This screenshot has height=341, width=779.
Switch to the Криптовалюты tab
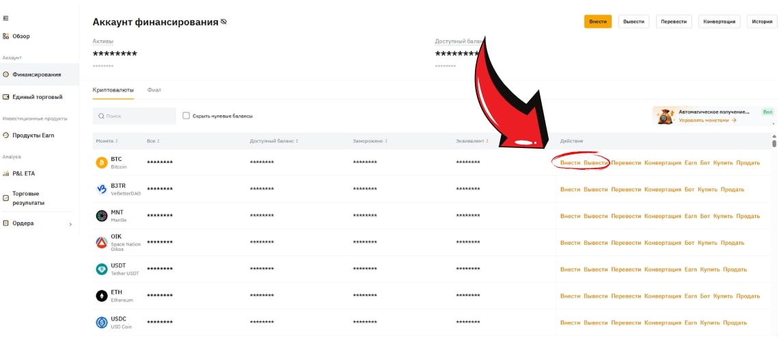click(113, 90)
